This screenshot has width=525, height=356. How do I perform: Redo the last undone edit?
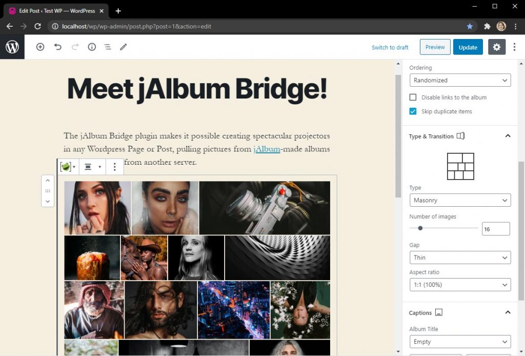pos(75,47)
